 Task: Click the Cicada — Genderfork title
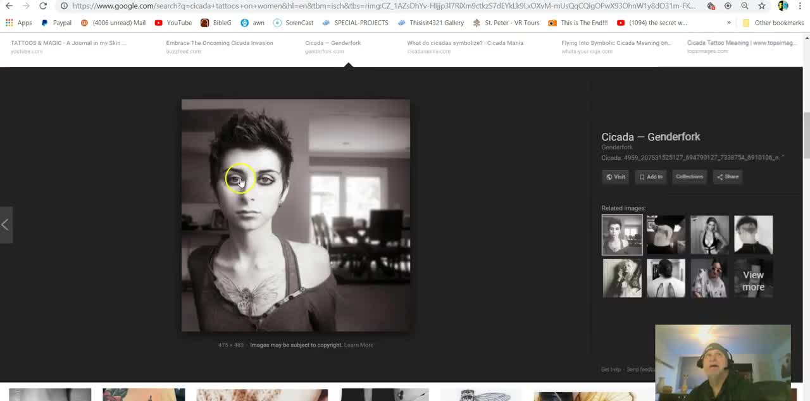click(651, 137)
